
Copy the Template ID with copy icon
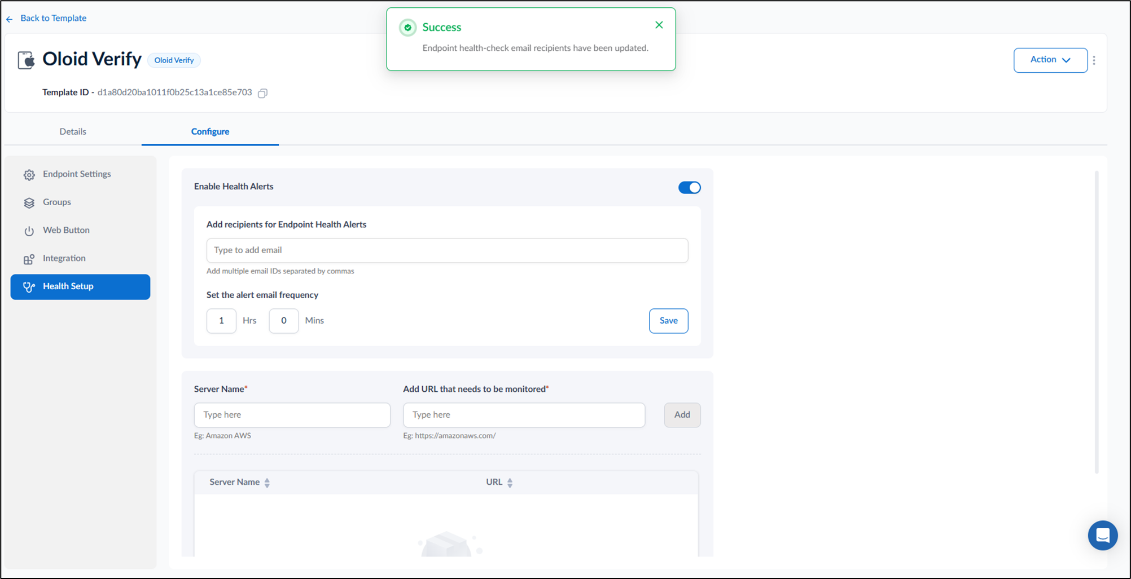pyautogui.click(x=262, y=93)
